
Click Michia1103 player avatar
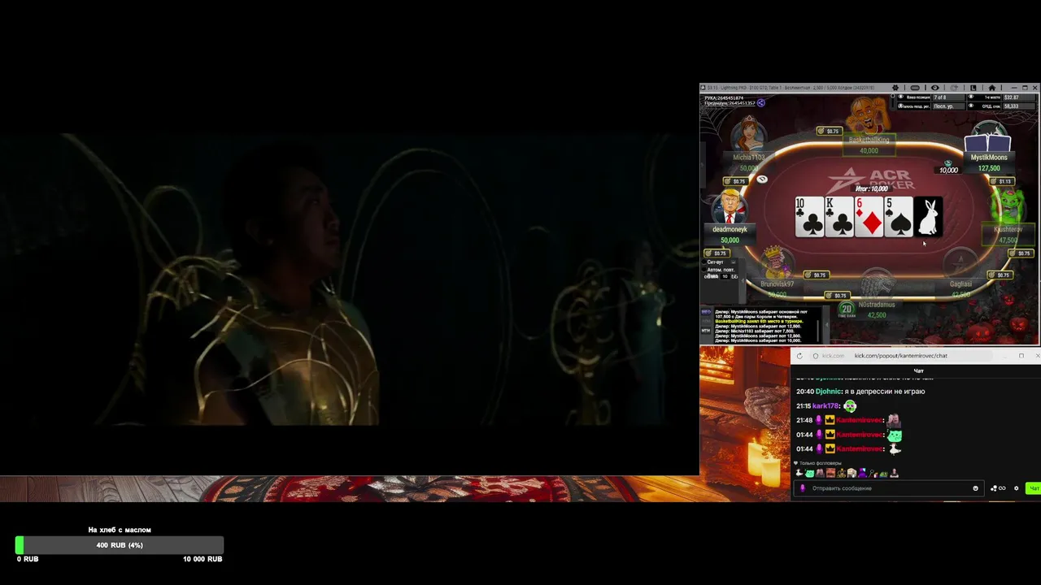coord(747,133)
